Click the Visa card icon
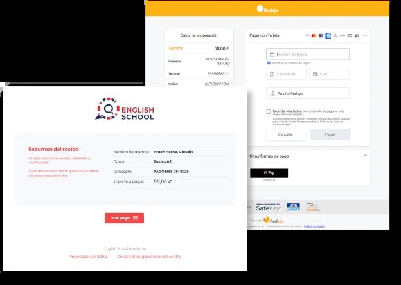The height and width of the screenshot is (285, 401). [x=307, y=35]
